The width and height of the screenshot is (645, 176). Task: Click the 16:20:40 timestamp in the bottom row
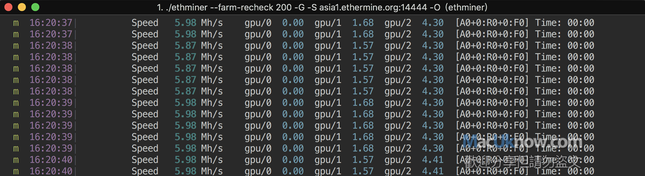click(x=51, y=171)
